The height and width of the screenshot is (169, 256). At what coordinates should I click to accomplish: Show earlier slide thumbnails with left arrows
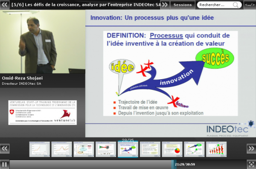pos(5,149)
